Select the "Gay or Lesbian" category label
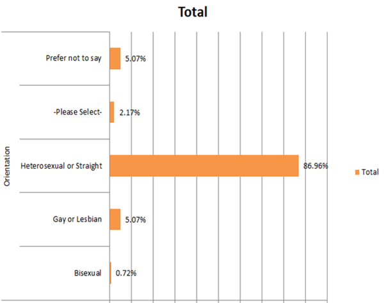Image resolution: width=384 pixels, height=303 pixels. point(77,220)
